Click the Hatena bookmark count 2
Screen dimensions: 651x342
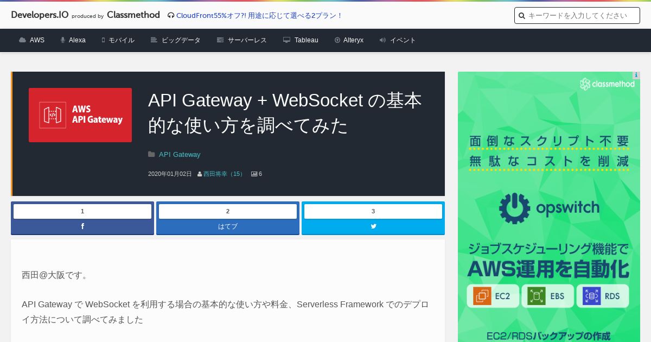228,212
